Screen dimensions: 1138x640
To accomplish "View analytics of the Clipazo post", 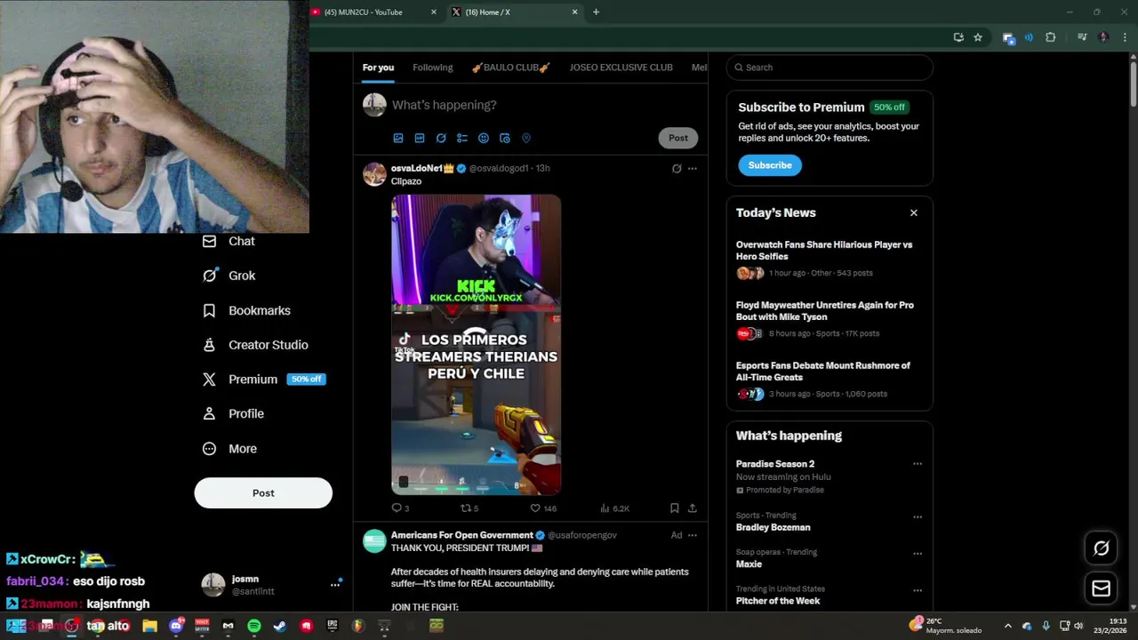I will (614, 508).
